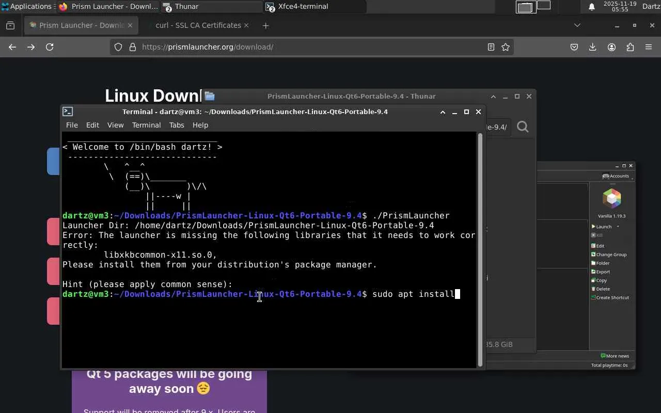Open the notification bell in the panel

pyautogui.click(x=592, y=6)
